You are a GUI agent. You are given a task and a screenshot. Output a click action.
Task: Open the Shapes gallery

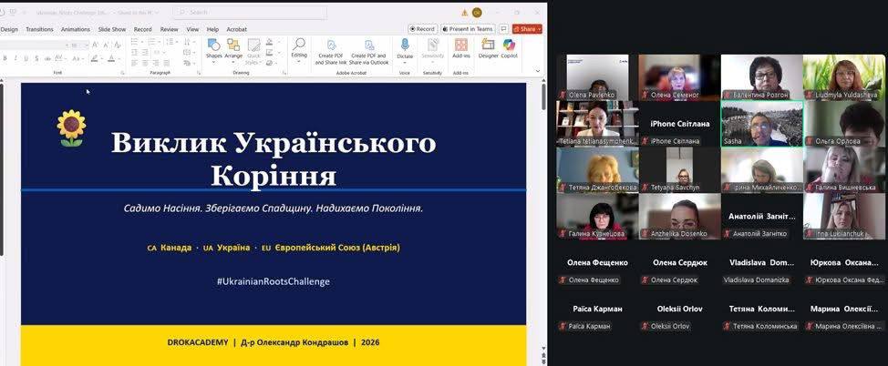tap(214, 49)
